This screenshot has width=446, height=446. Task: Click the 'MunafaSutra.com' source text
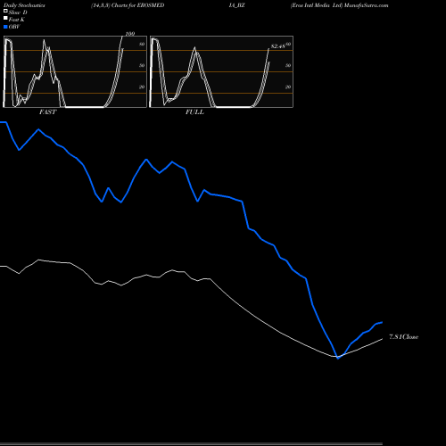tap(366, 5)
